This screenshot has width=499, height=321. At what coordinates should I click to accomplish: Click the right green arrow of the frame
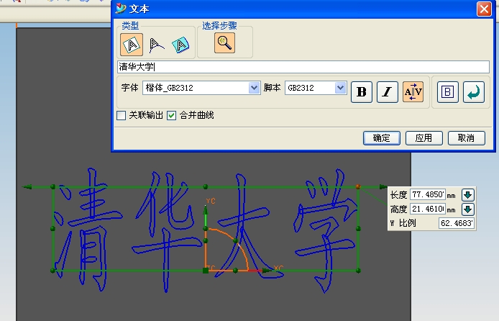click(383, 186)
